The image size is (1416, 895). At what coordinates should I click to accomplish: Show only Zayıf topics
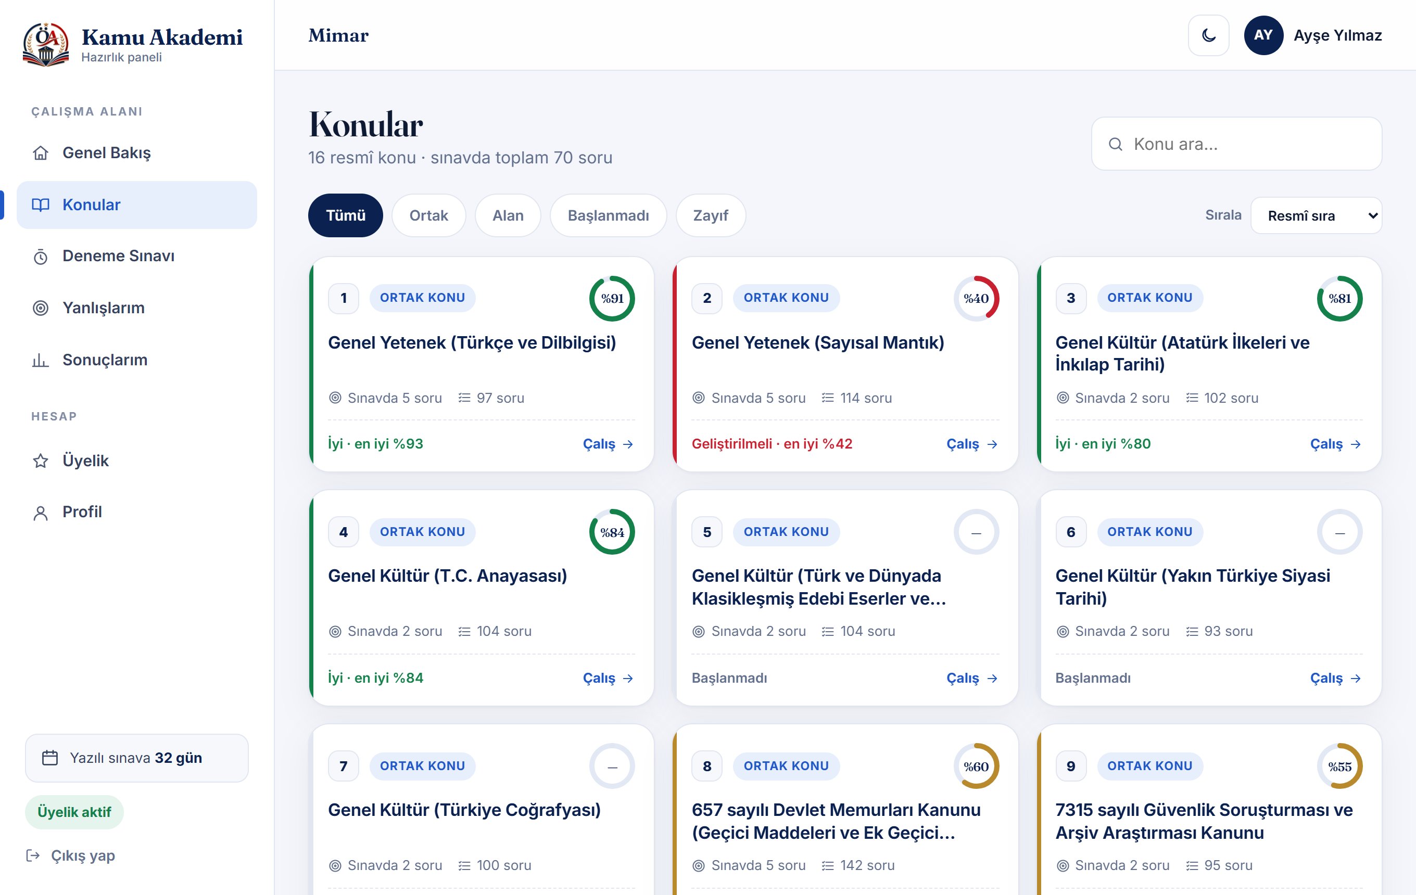tap(711, 215)
